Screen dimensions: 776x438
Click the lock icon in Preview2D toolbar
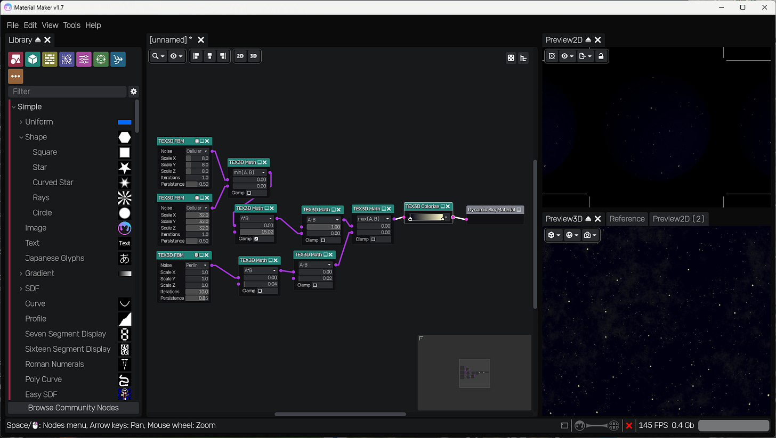click(601, 56)
